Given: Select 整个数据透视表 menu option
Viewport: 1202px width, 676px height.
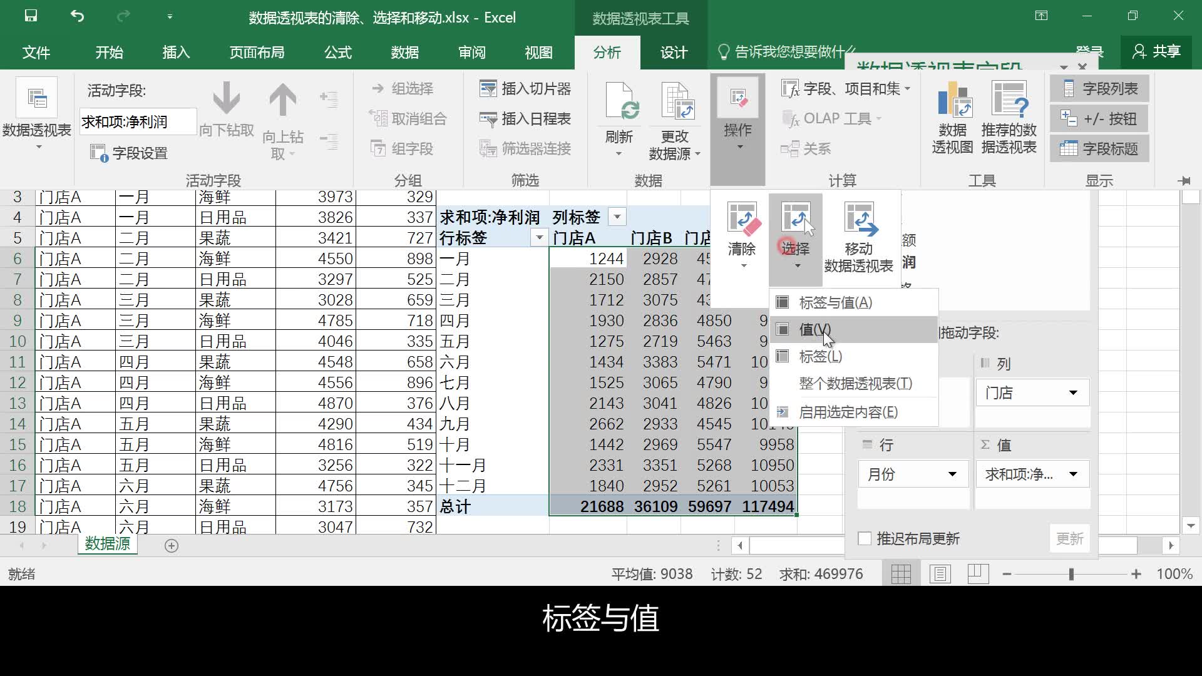Looking at the screenshot, I should [855, 383].
